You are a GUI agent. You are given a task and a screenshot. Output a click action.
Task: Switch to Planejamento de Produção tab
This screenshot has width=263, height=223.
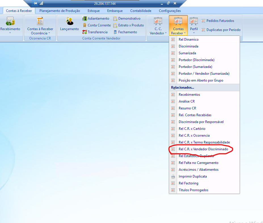pyautogui.click(x=60, y=11)
